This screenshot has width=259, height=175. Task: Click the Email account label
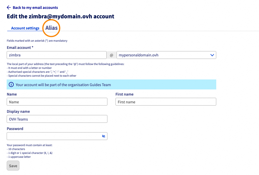[x=20, y=47]
